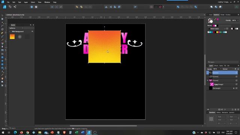Pick the magenta recent colour swatch
240x135 pixels.
point(214,25)
